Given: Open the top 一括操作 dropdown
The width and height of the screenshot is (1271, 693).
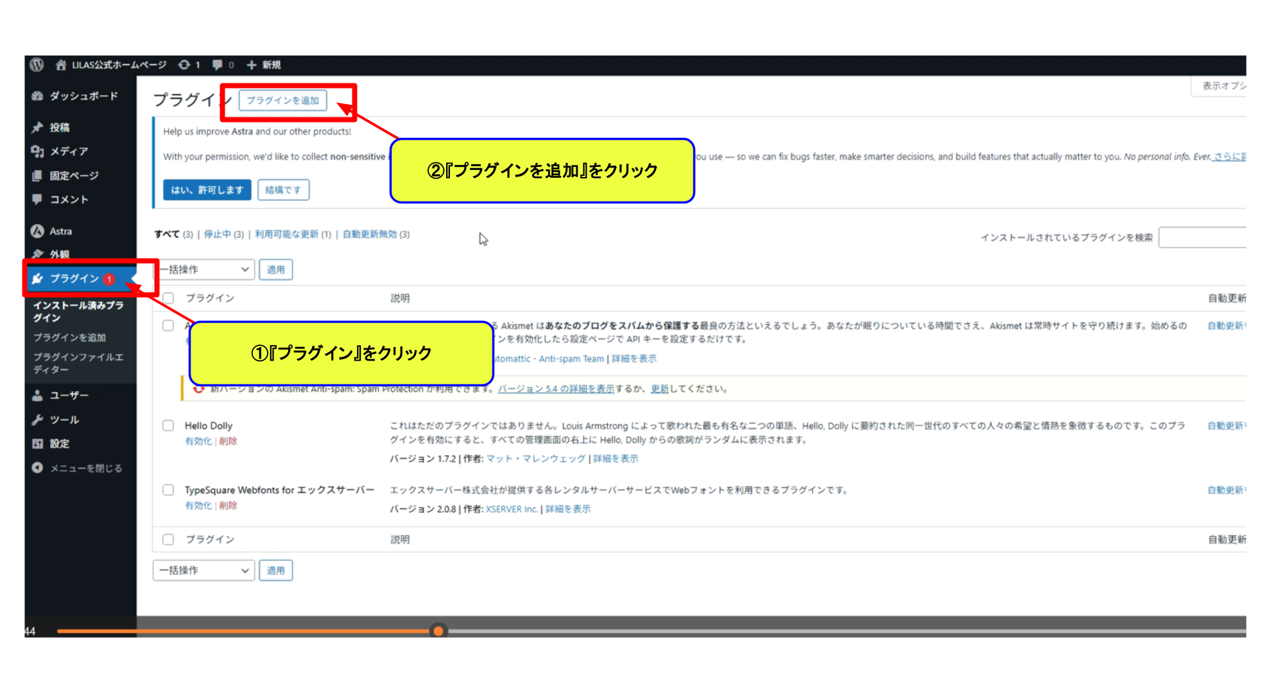Looking at the screenshot, I should pyautogui.click(x=204, y=269).
